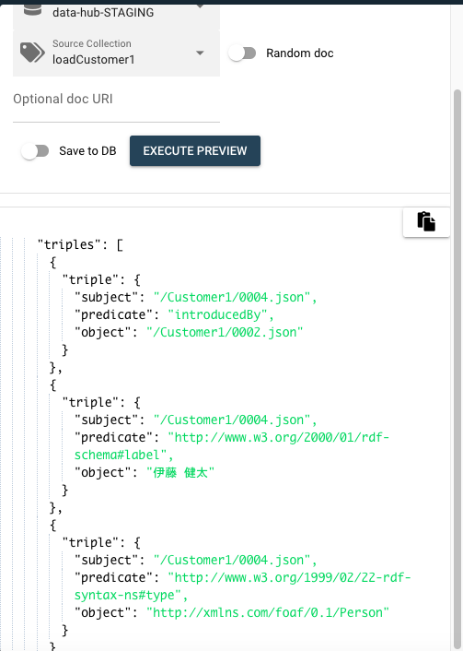
Task: Click the foaf/0.1/Person URL value
Action: 268,613
